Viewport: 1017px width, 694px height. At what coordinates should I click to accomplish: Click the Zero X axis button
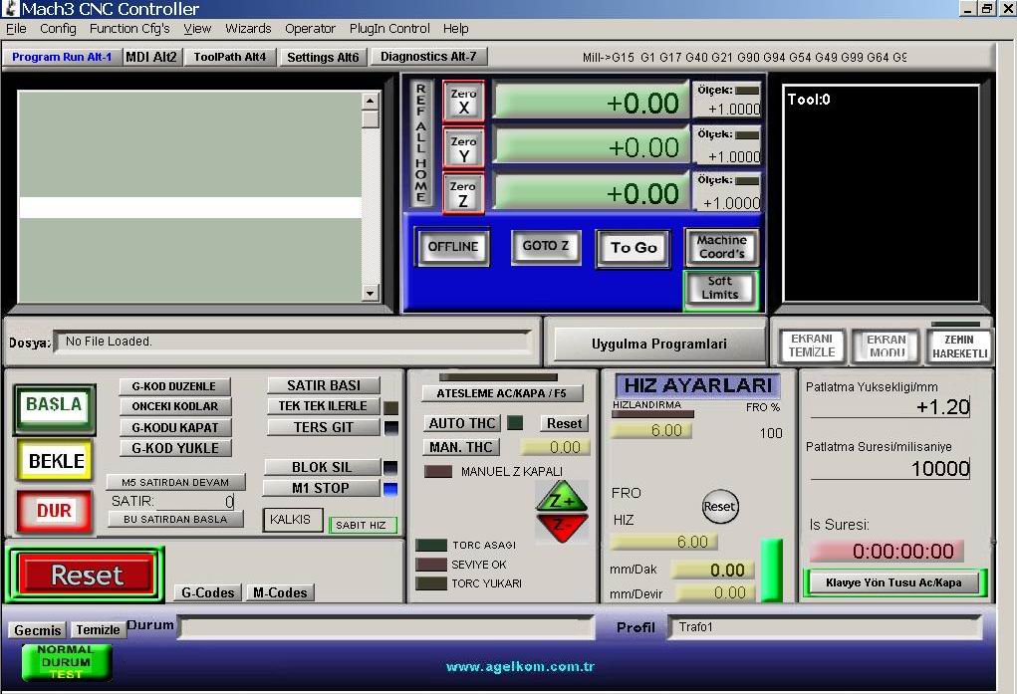tap(463, 102)
